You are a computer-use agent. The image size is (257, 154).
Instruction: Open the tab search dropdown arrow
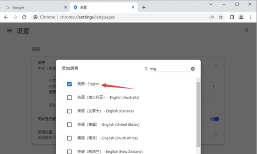211,4
